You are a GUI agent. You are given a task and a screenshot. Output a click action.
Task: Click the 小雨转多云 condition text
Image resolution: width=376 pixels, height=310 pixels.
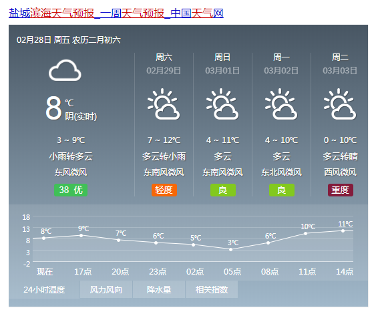(71, 156)
